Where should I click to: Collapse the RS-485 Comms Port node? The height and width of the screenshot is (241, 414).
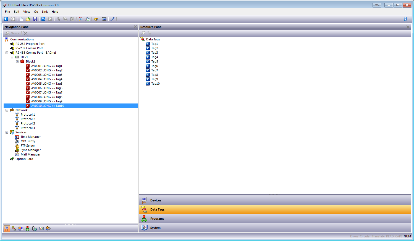(7, 53)
